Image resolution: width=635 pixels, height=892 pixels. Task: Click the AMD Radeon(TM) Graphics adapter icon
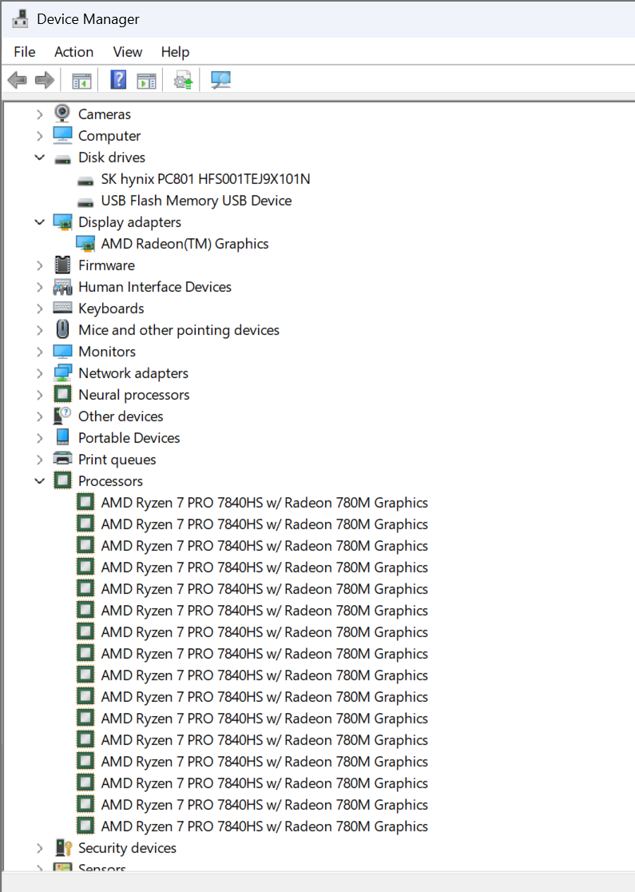[x=85, y=244]
